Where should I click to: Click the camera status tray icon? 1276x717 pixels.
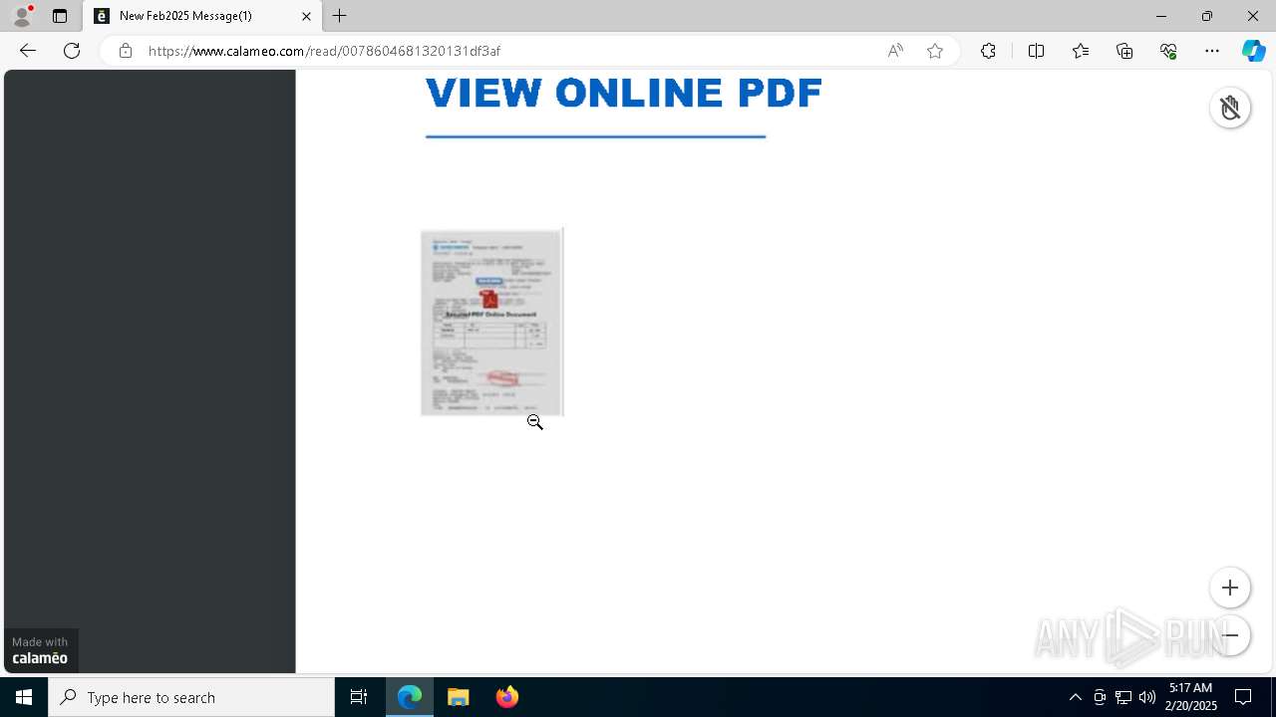coord(1100,697)
